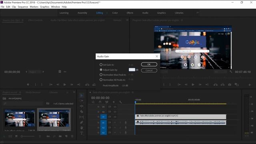
Task: Select the Track Select Forward tool
Action: 82,101
